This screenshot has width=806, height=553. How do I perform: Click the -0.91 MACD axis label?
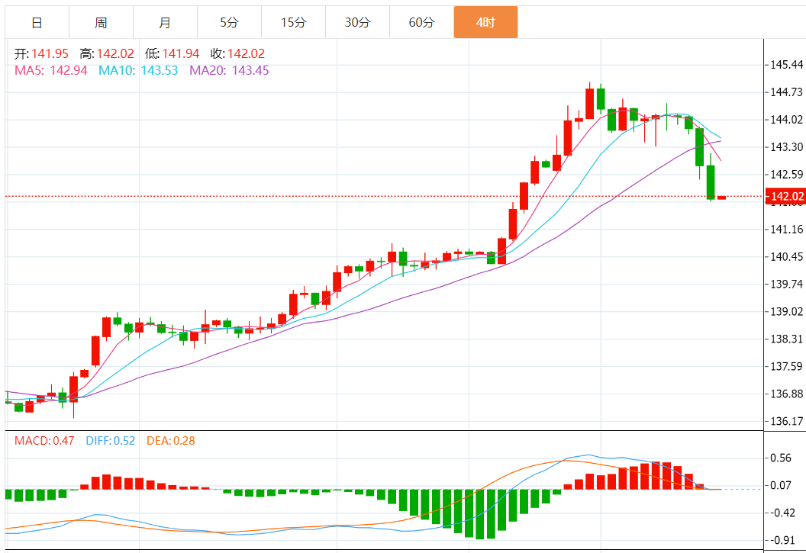click(783, 540)
